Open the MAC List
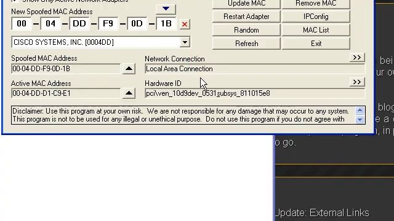The image size is (394, 221). [316, 30]
